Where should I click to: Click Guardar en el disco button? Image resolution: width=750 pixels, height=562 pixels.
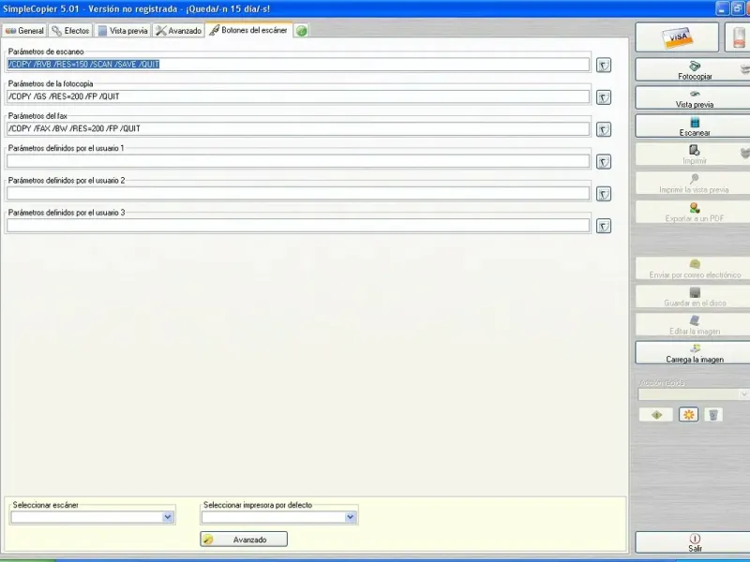tap(695, 297)
